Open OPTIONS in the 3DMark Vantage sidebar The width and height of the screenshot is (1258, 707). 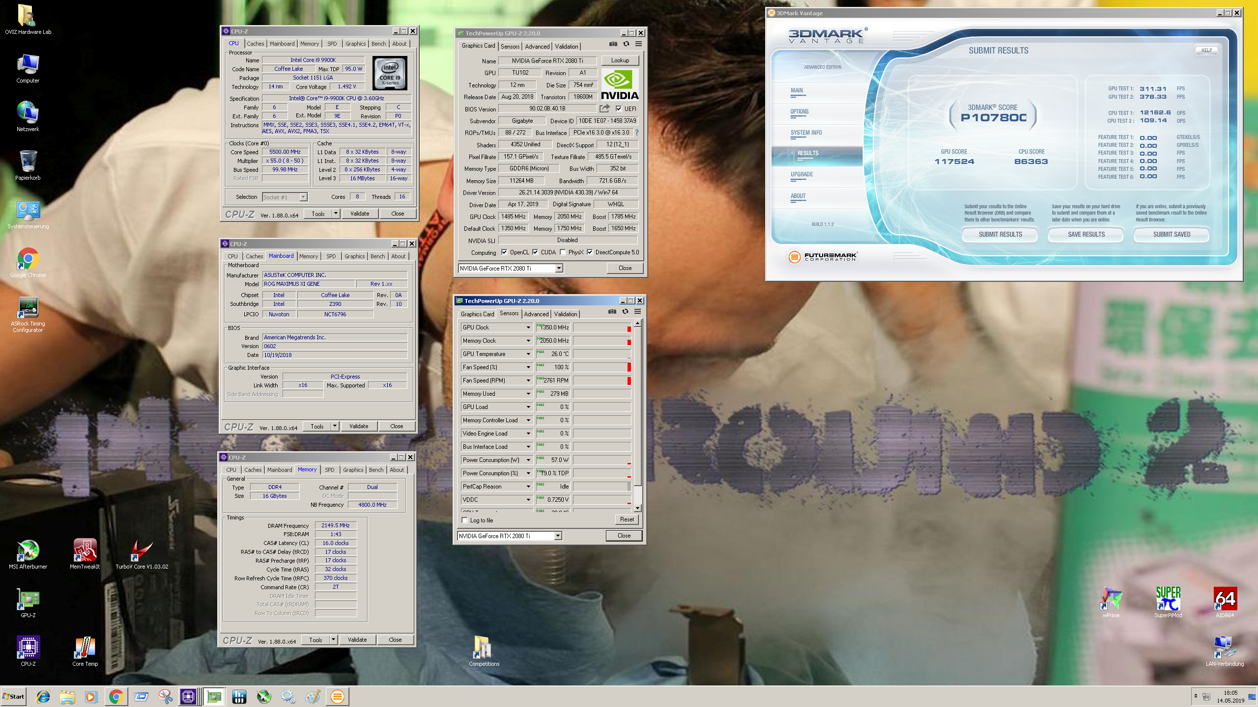(799, 111)
